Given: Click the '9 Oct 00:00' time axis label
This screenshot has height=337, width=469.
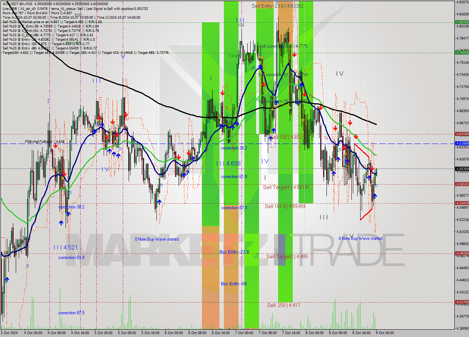Looking at the screenshot, I should point(385,333).
